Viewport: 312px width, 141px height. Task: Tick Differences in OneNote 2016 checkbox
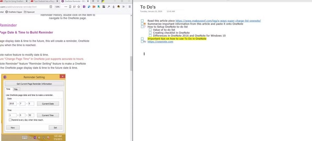150,36
